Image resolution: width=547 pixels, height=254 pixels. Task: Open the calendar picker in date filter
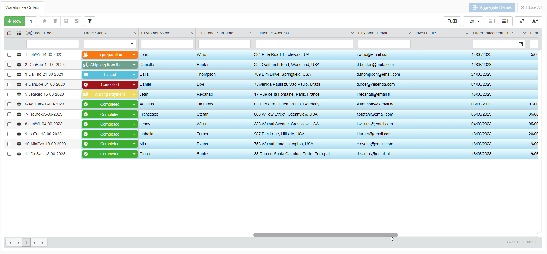[521, 44]
